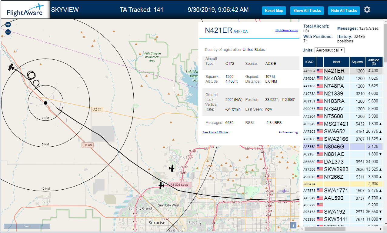Click the A4FFCA hex code in detail panel
This screenshot has width=387, height=233.
241,32
